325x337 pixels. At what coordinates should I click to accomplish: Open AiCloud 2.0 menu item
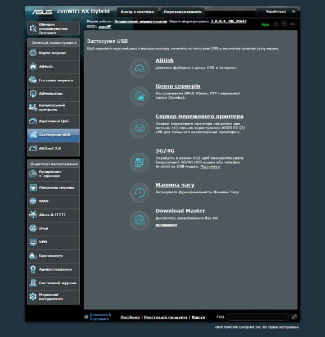tap(53, 148)
